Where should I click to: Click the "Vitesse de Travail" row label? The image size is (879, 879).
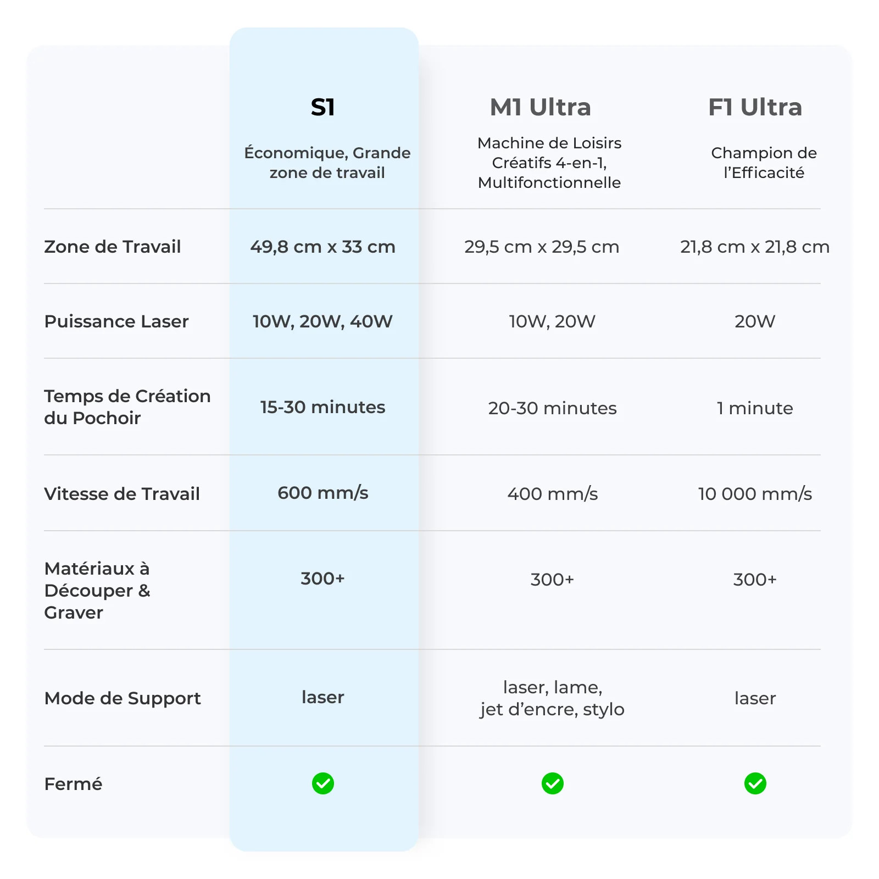[122, 494]
